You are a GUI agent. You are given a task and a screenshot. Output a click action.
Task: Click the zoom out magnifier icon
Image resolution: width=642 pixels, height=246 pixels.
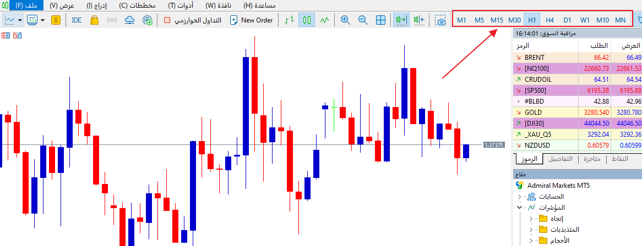(x=363, y=20)
